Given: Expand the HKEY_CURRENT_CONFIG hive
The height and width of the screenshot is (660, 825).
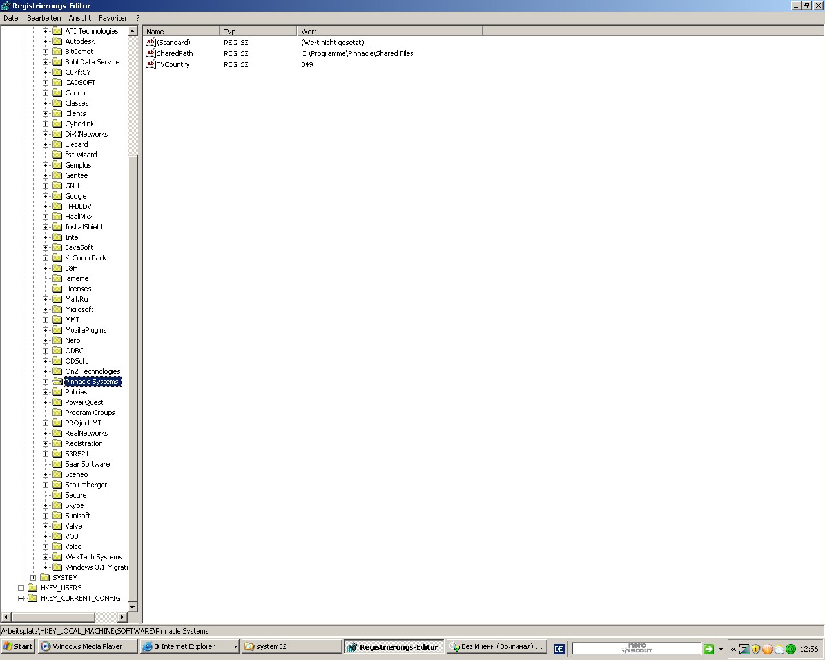Looking at the screenshot, I should tap(21, 598).
